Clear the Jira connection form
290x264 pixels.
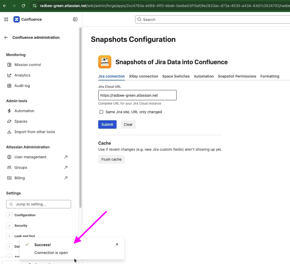coord(128,124)
